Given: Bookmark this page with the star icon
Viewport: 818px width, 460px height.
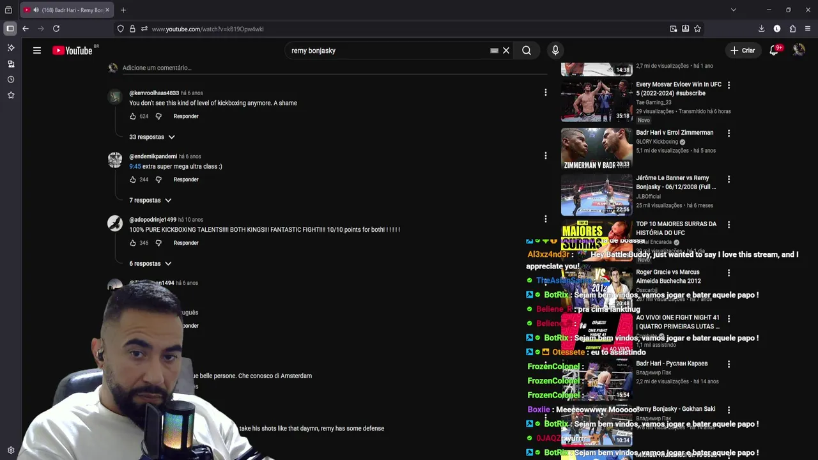Looking at the screenshot, I should 697,29.
